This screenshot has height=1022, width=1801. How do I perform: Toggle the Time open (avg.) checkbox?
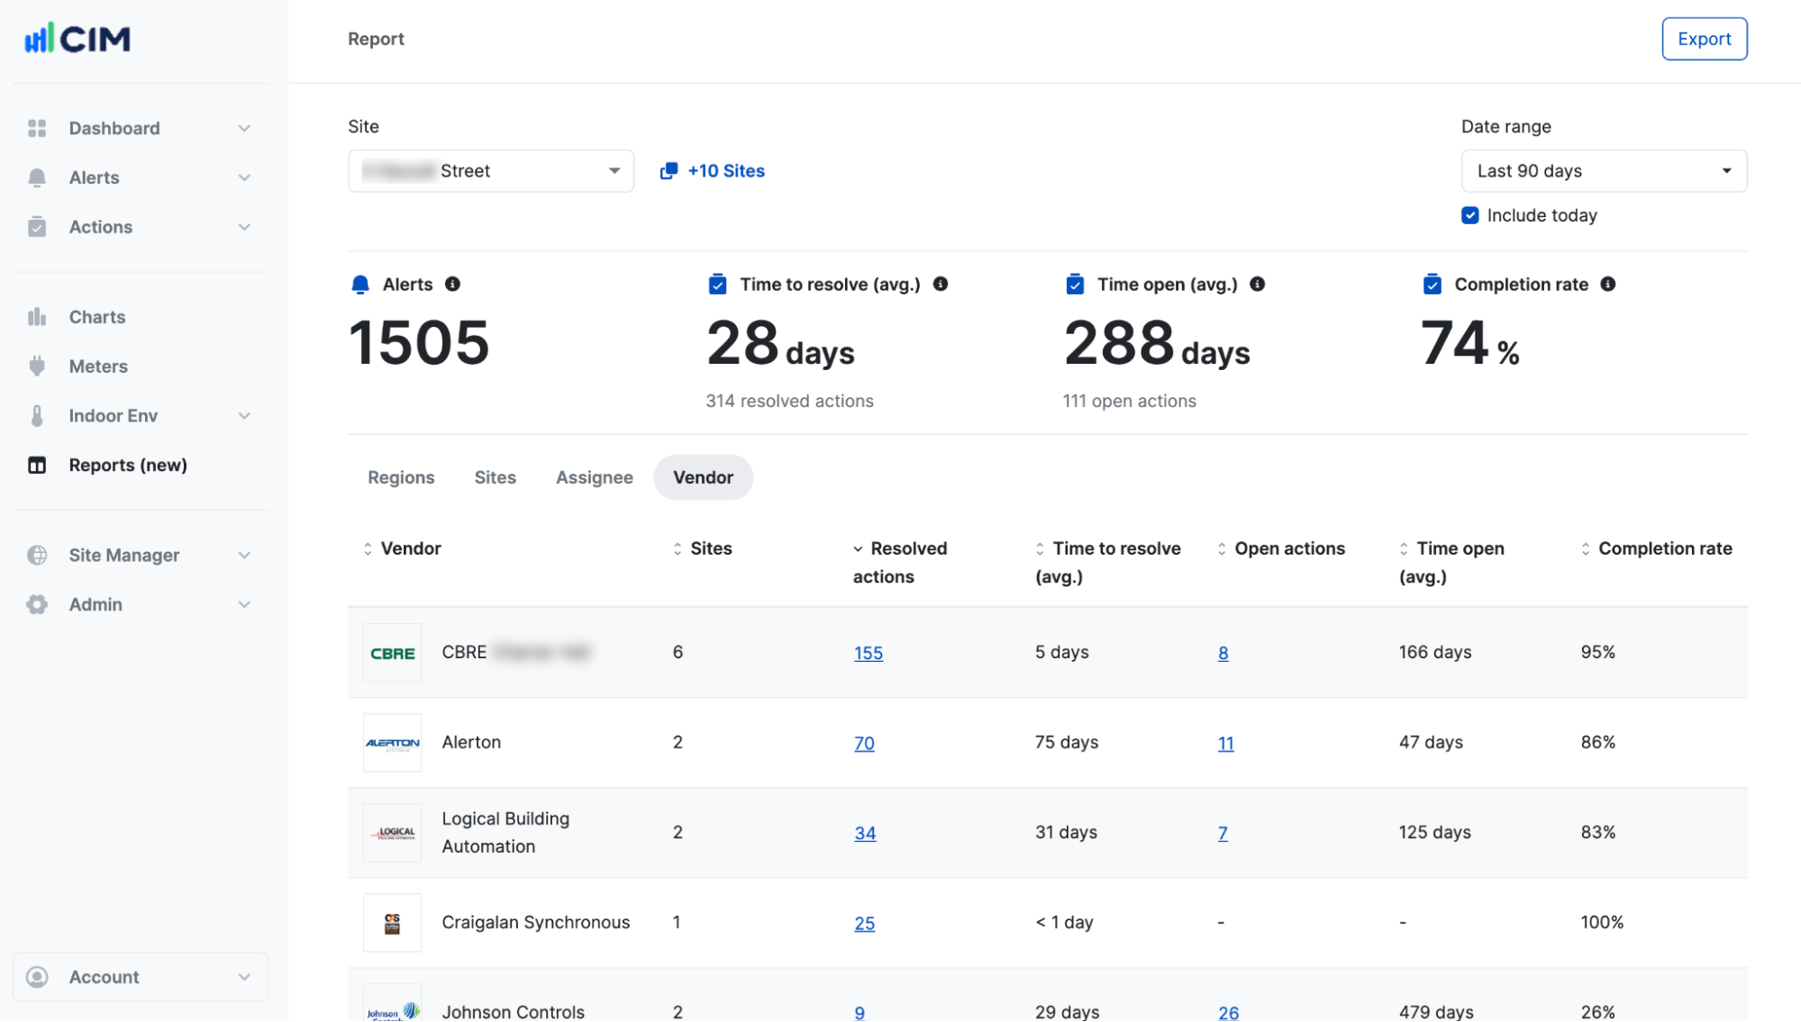(x=1075, y=285)
